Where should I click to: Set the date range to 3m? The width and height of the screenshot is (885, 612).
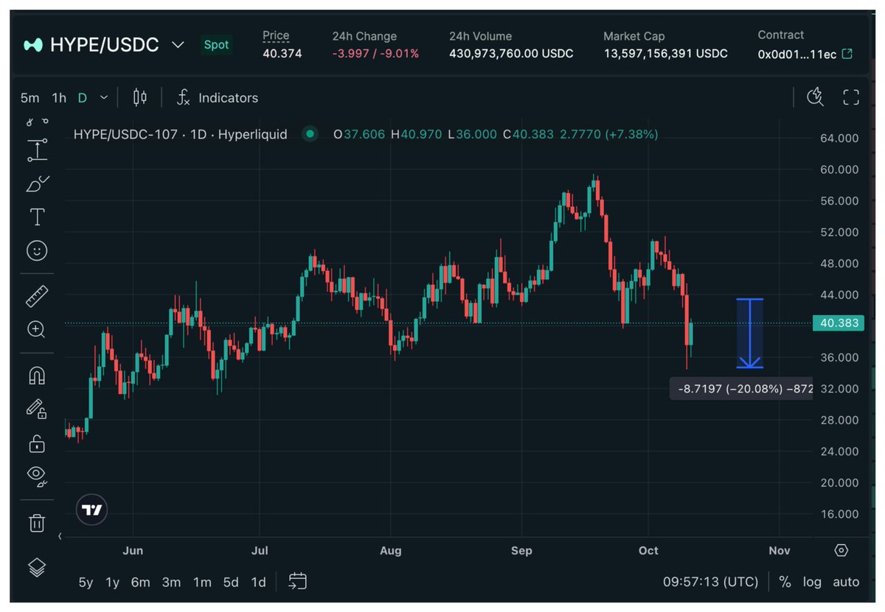pos(171,582)
